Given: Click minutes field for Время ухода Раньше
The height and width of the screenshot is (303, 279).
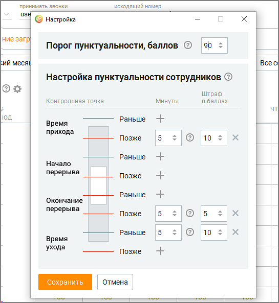Looking at the screenshot, I should point(168,232).
